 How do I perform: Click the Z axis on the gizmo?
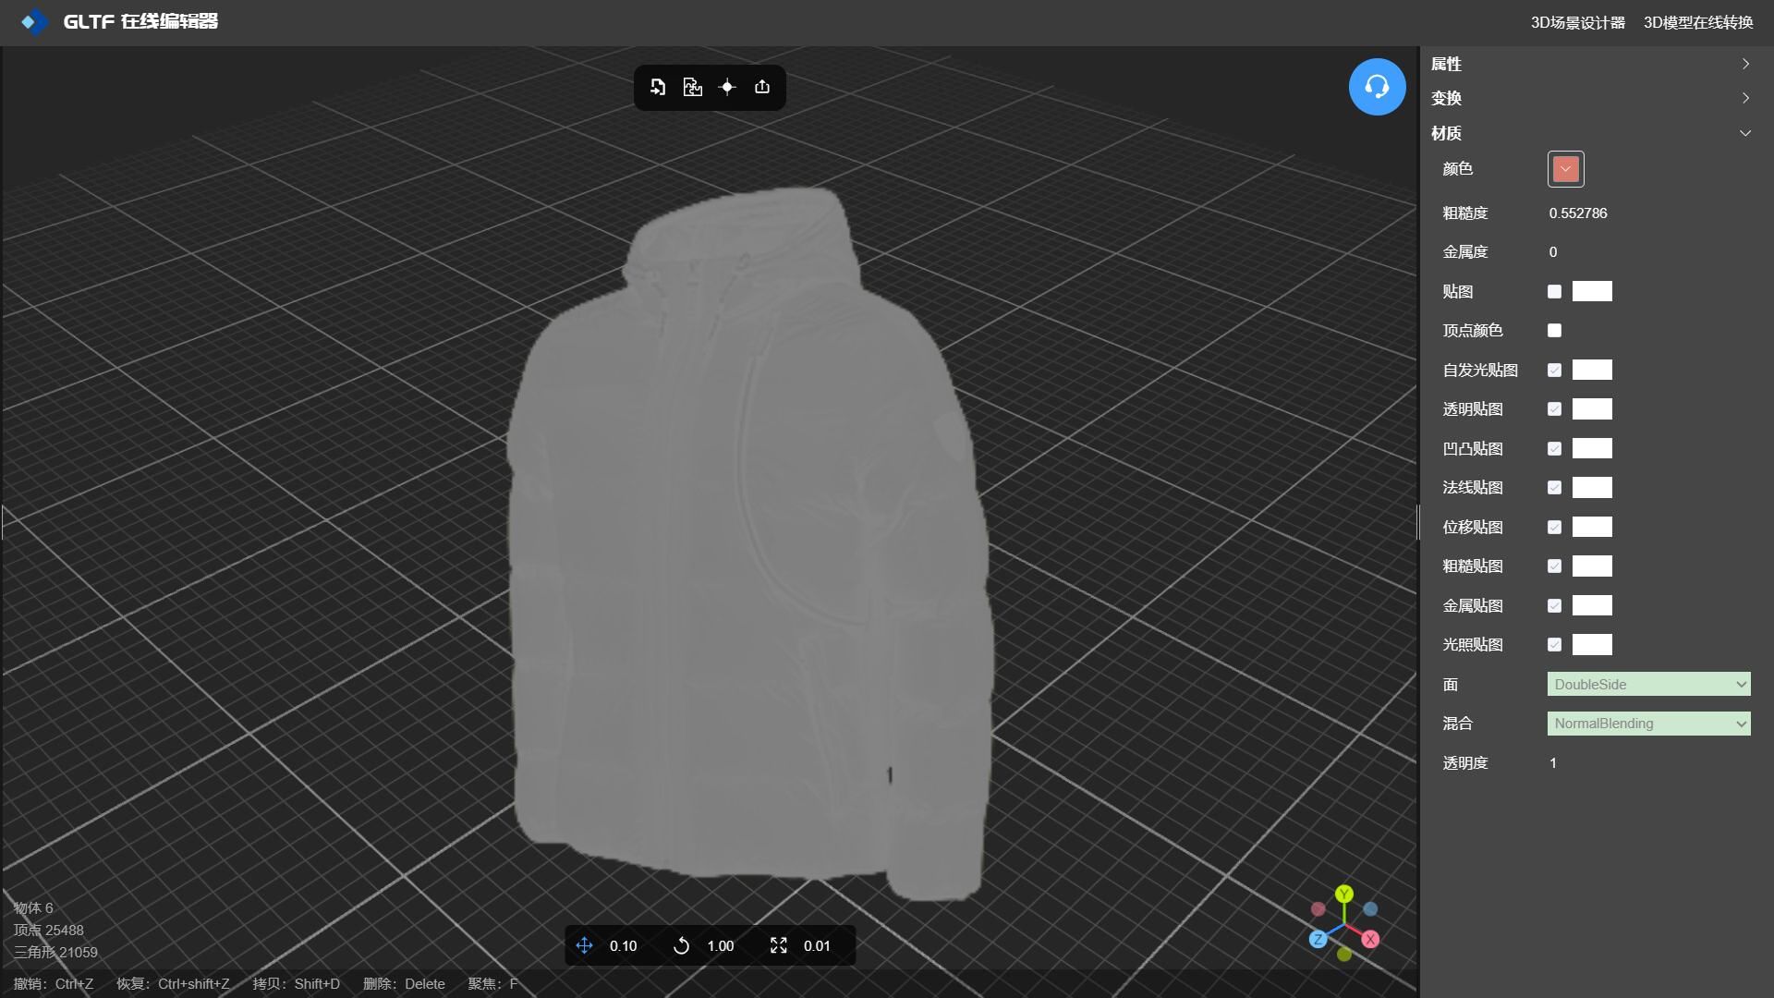coord(1318,939)
